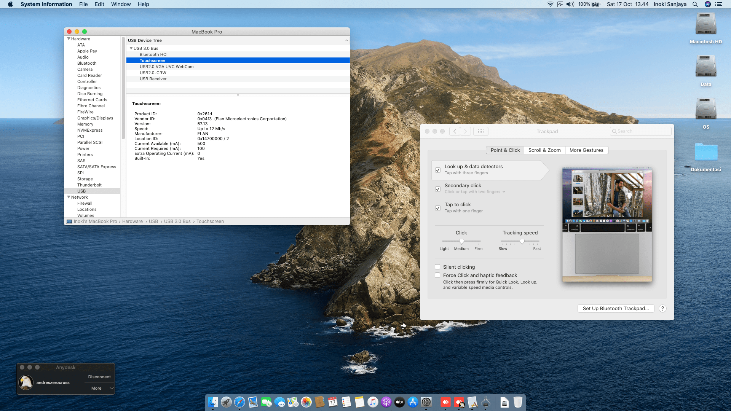
Task: Click the volume icon in menu bar
Action: 570,4
